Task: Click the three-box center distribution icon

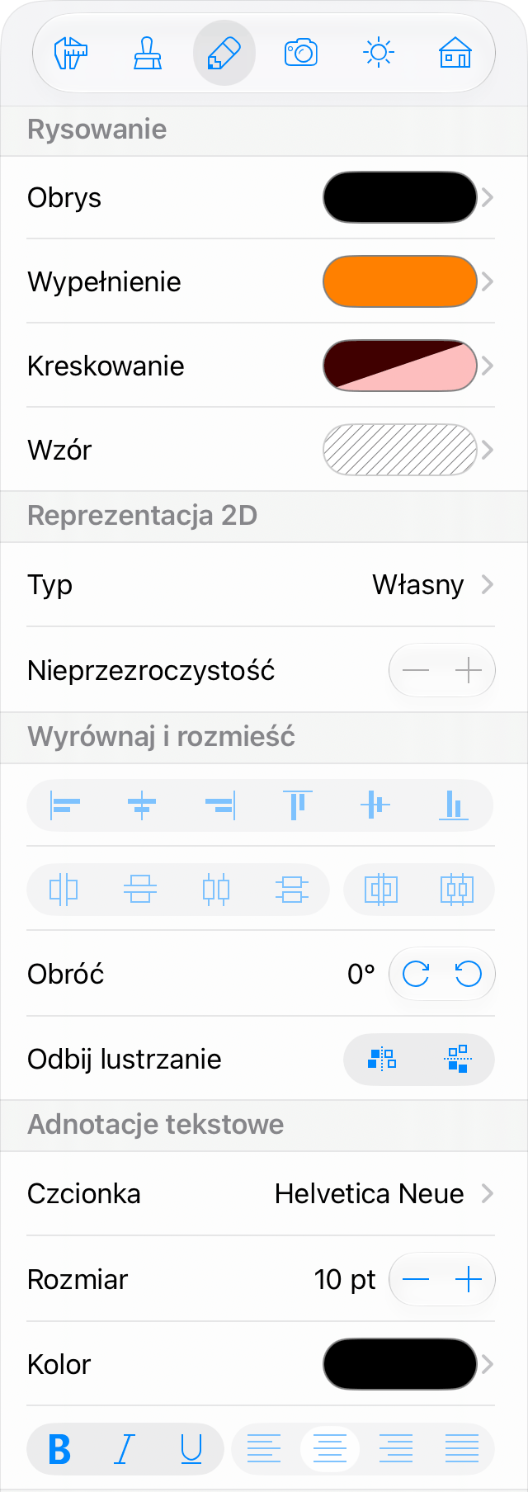Action: (457, 890)
